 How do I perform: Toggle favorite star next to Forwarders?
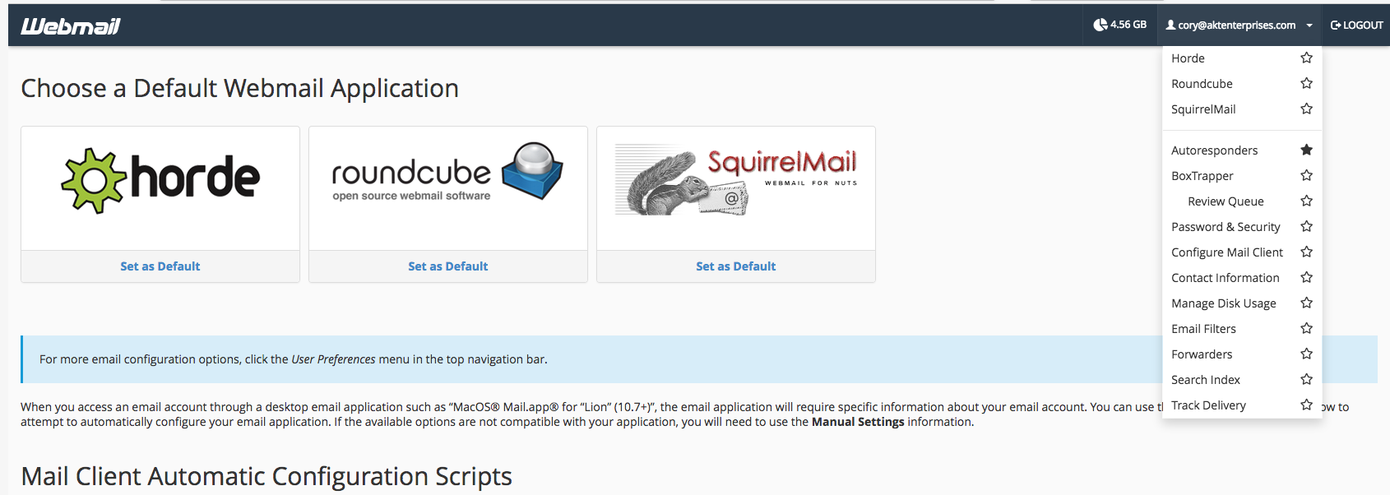click(1306, 354)
